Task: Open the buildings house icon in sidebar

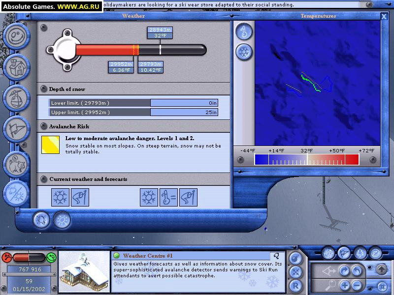Action: pyautogui.click(x=16, y=67)
